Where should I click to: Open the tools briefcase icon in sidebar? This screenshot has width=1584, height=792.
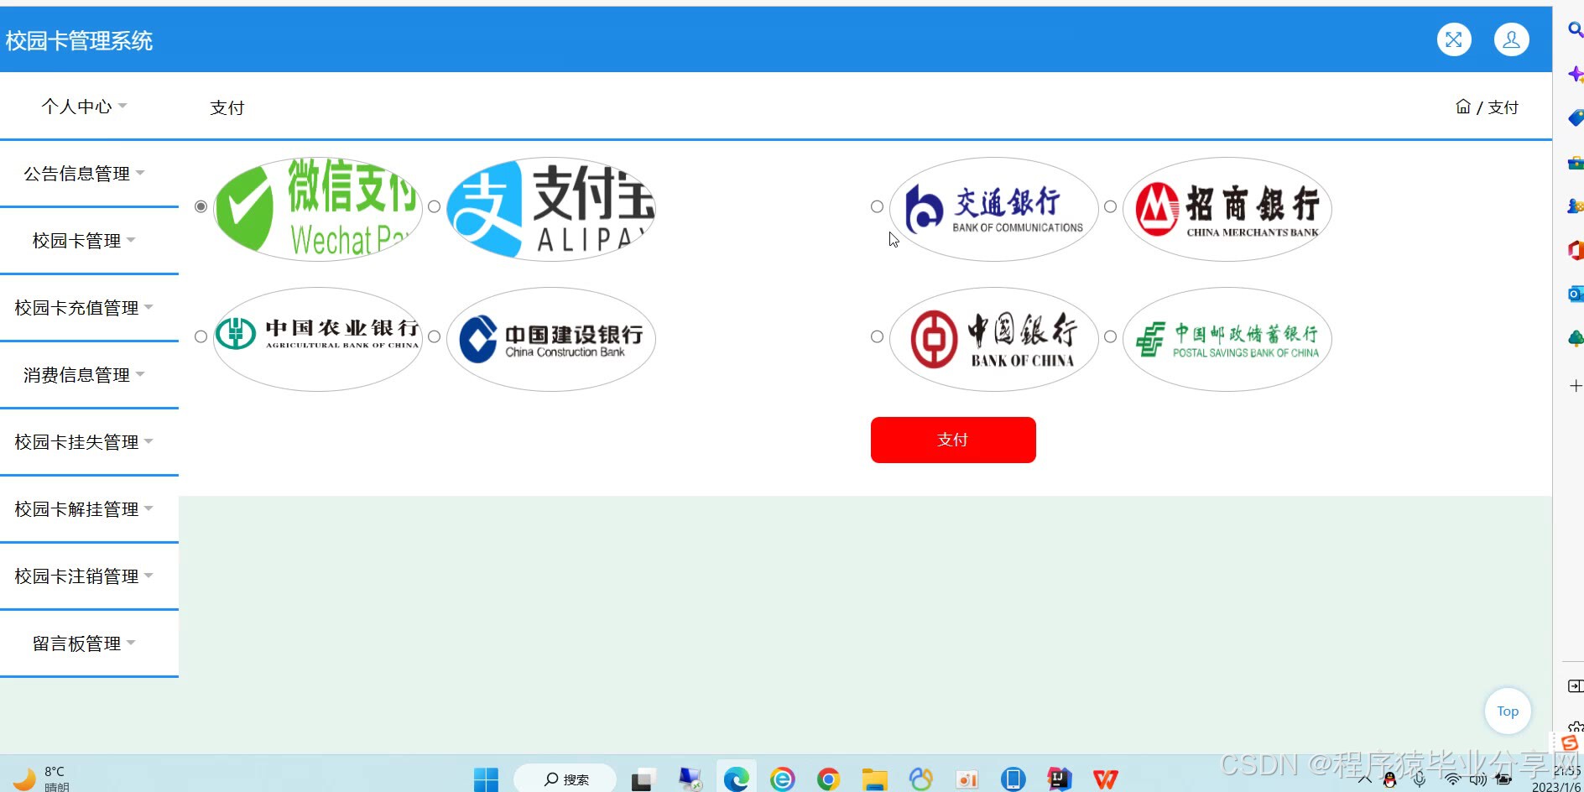click(1576, 162)
